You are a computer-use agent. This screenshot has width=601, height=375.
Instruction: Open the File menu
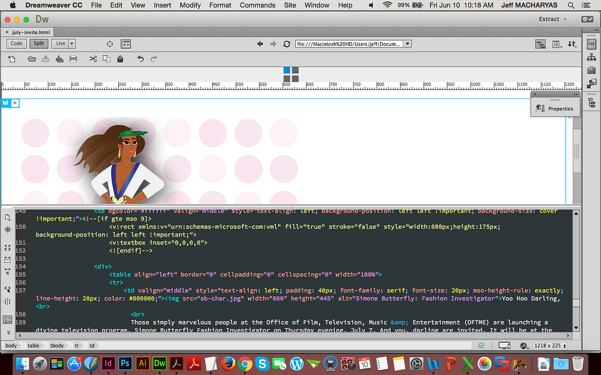96,5
